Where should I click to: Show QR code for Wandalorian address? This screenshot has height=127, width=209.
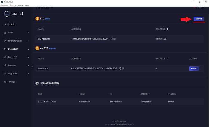pos(123,68)
